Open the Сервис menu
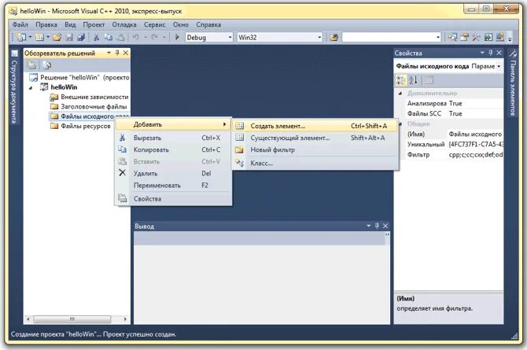Image resolution: width=527 pixels, height=350 pixels. tap(155, 24)
